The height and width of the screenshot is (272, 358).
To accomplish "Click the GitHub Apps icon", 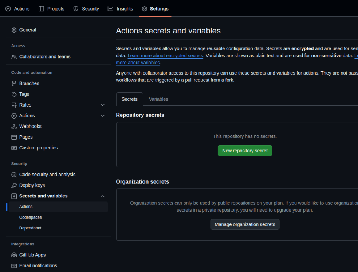I will click(x=14, y=255).
